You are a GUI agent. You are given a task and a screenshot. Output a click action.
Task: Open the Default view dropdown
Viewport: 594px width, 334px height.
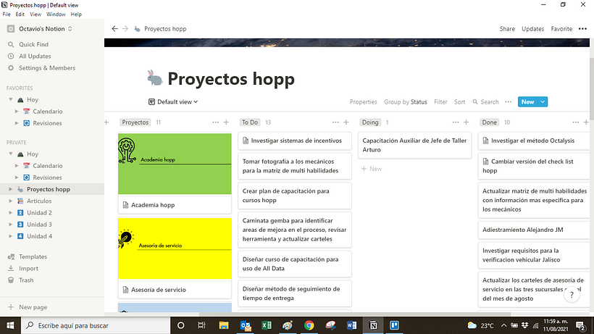[173, 102]
